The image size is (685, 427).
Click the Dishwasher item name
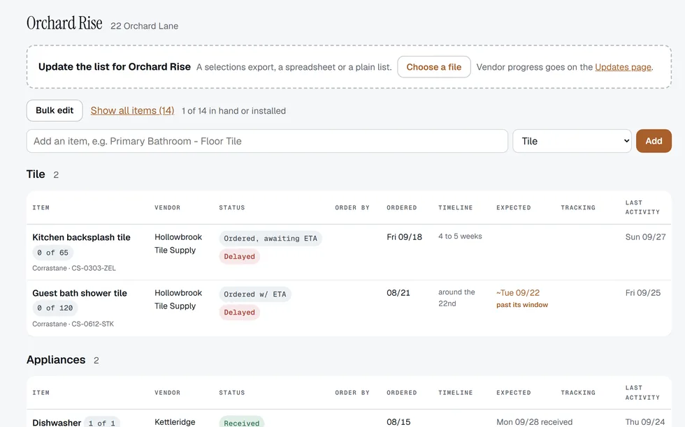click(x=57, y=423)
